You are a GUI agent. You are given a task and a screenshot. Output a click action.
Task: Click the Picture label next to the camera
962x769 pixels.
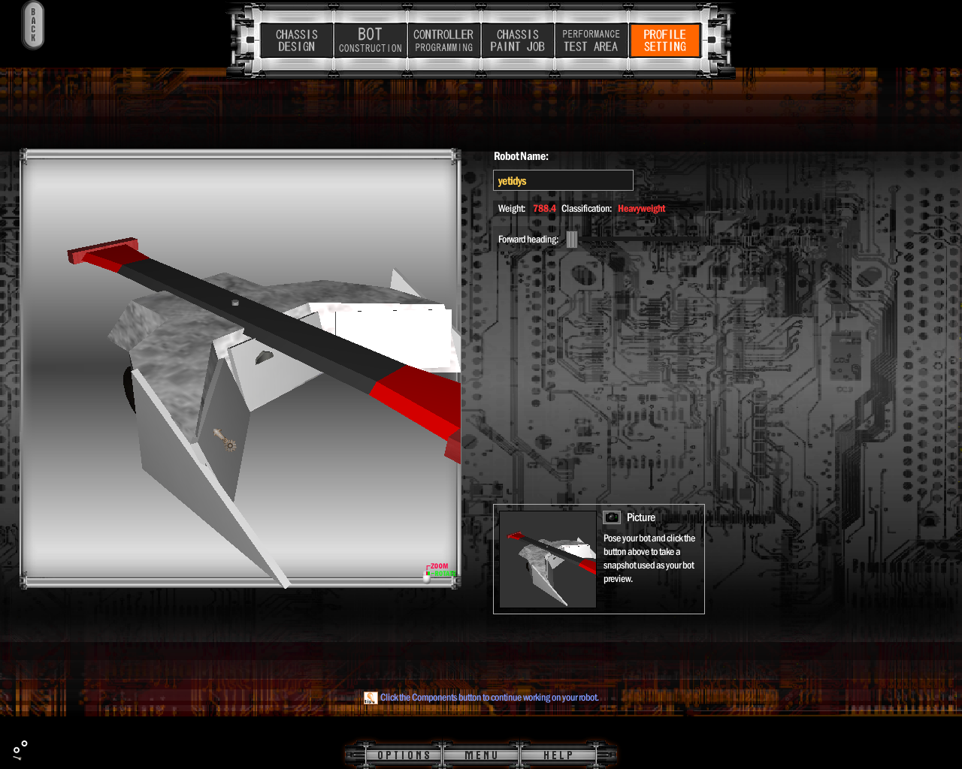pyautogui.click(x=641, y=517)
